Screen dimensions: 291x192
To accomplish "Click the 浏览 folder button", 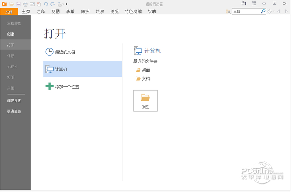I will 145,101.
